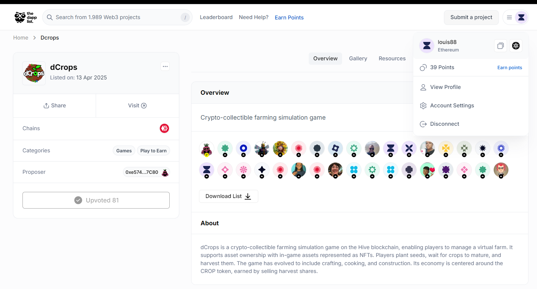Open the sunflower girl upvoter avatar
The width and height of the screenshot is (537, 289).
tap(280, 149)
